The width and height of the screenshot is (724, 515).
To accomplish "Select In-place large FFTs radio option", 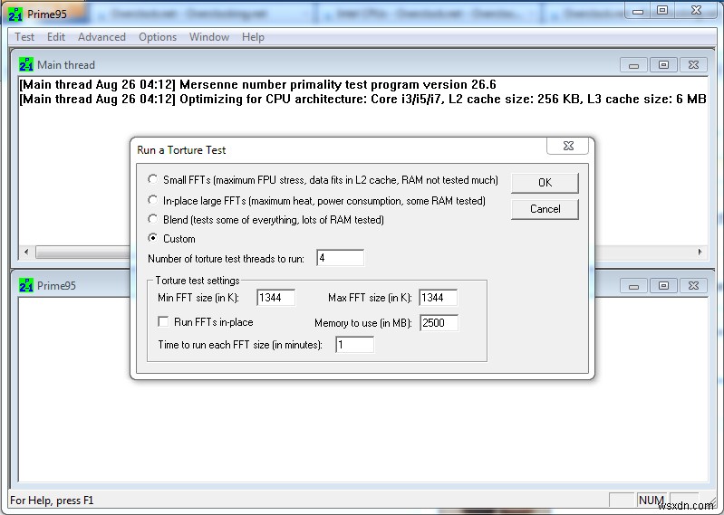I will 152,200.
